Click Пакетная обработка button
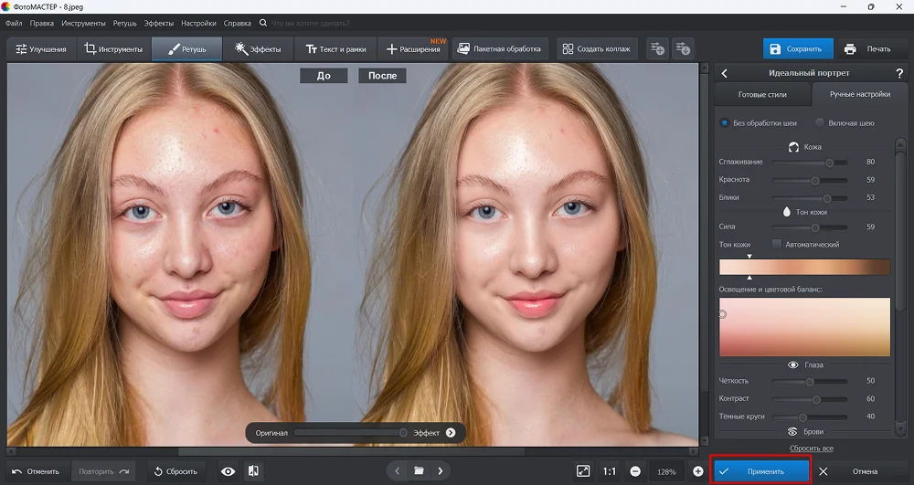The width and height of the screenshot is (914, 485). (500, 49)
